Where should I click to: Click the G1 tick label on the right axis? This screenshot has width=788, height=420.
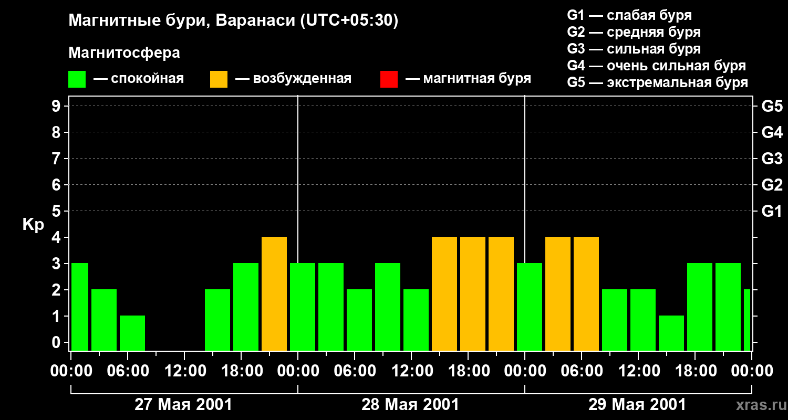click(x=772, y=211)
